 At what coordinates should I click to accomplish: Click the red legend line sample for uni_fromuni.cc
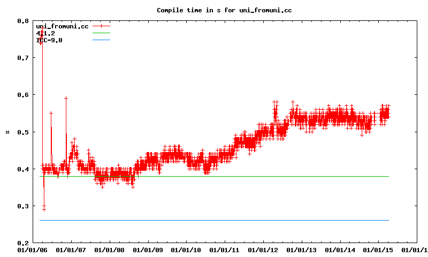[101, 26]
